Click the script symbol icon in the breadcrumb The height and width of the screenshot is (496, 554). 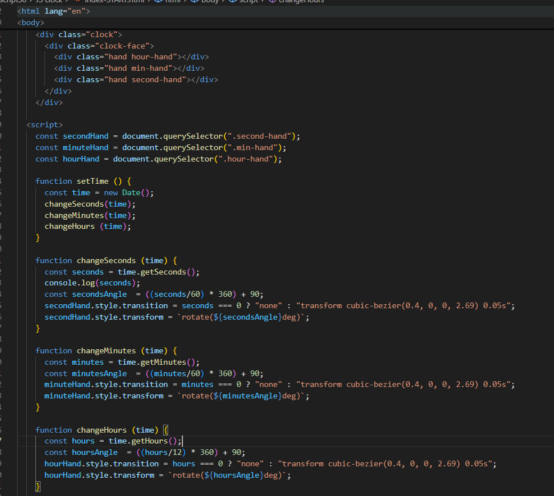click(x=234, y=2)
